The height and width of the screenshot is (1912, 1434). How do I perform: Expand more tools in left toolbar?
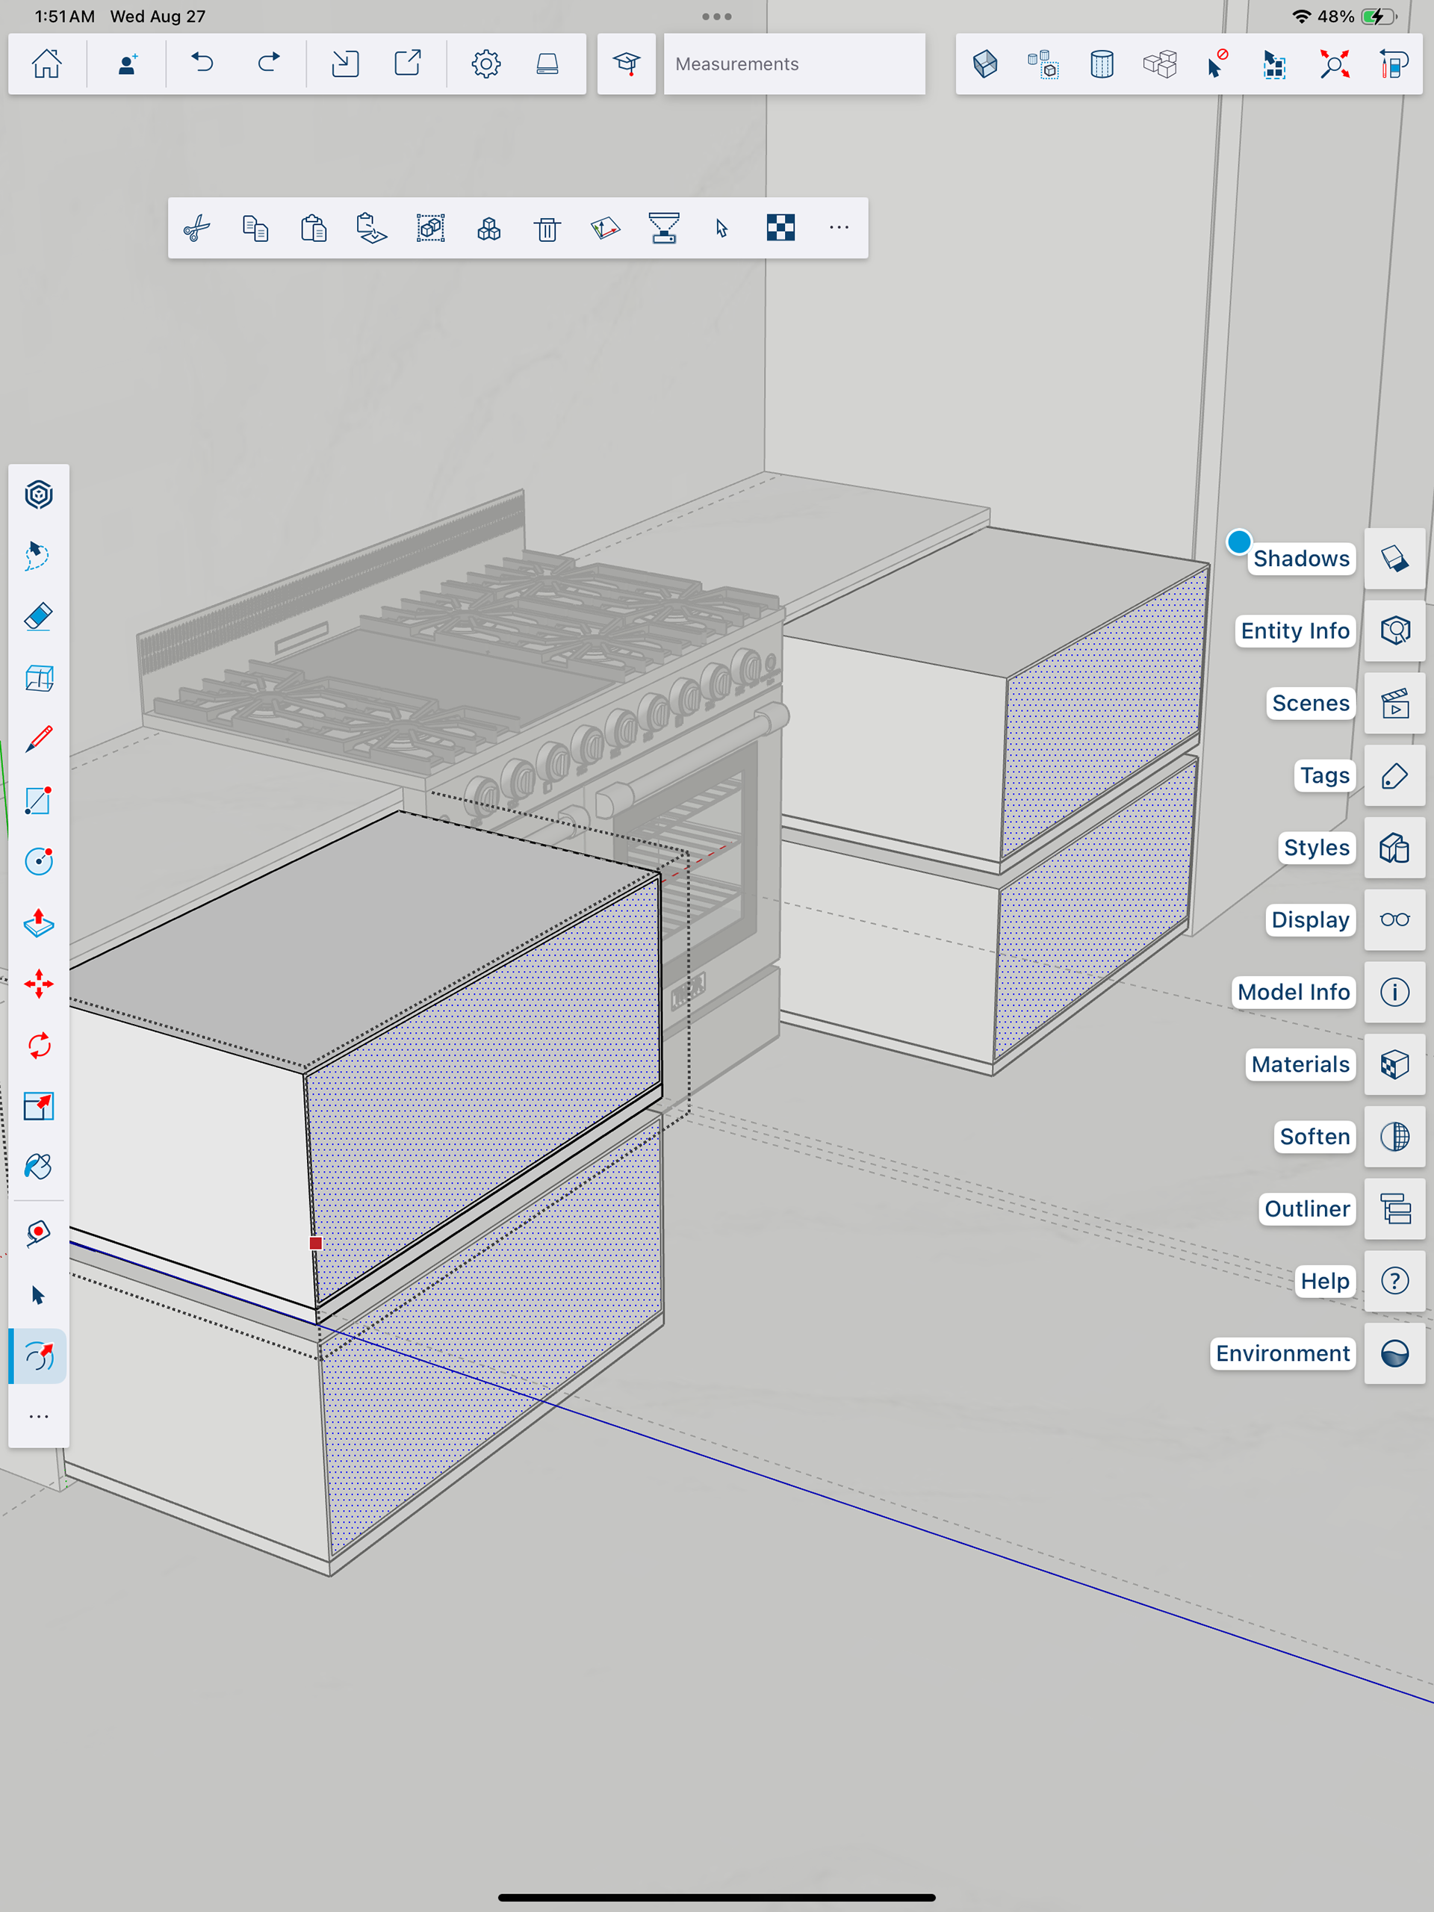(38, 1417)
